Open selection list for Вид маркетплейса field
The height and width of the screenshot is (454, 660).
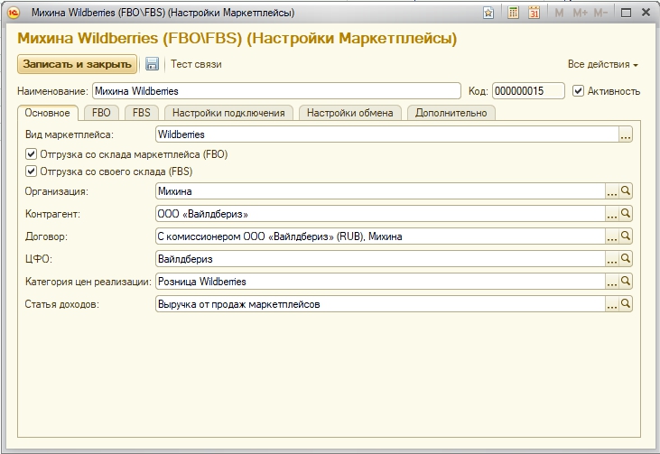pyautogui.click(x=626, y=134)
